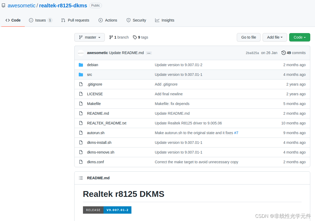The width and height of the screenshot is (315, 221).
Task: Click the 'Update README.md' latest commit message
Action: [126, 53]
